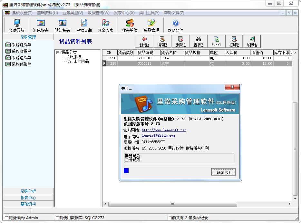
Task: Open the 数据查询(W) menu
Action: click(x=99, y=13)
